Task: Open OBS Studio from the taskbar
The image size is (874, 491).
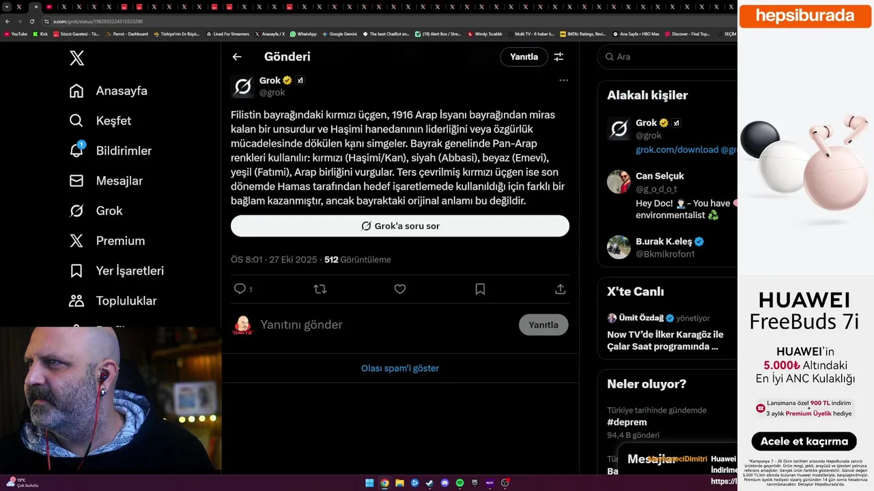Action: (x=505, y=483)
